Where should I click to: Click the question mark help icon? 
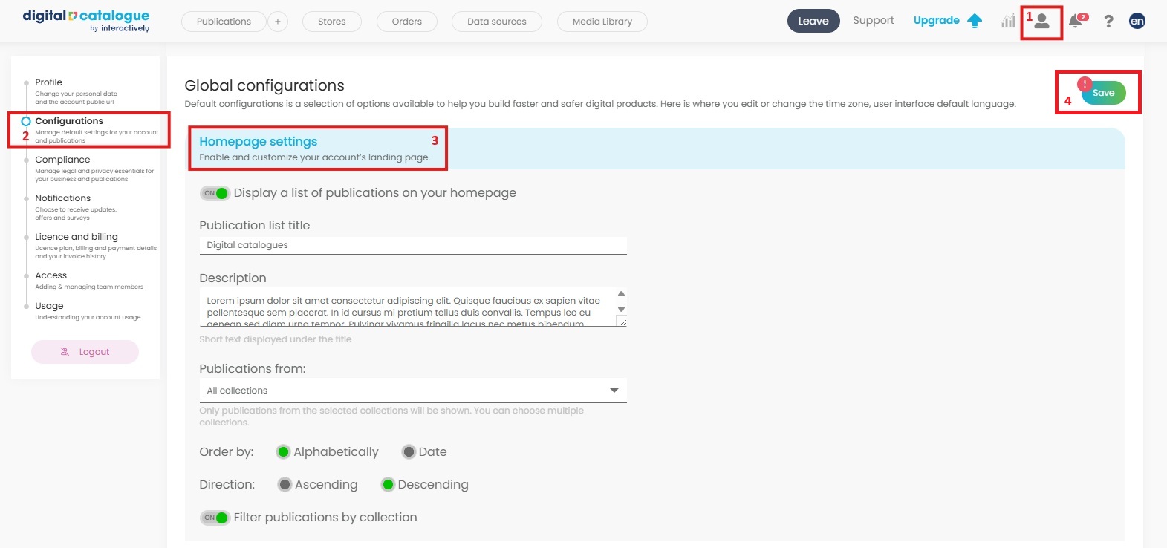click(x=1108, y=22)
